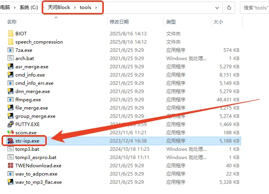The height and width of the screenshot is (194, 269).
Task: Click 天问Block in the breadcrumb path
Action: [x=59, y=7]
